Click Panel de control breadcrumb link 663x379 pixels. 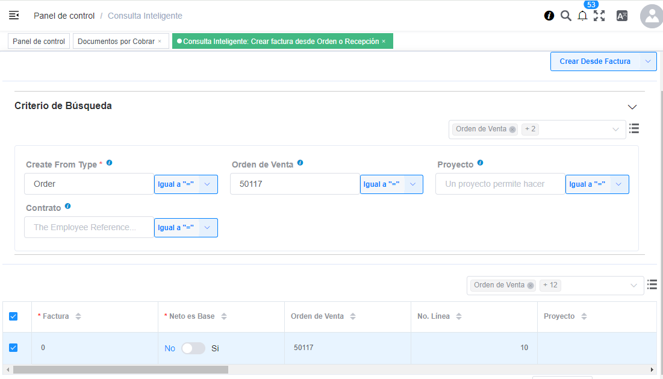pos(64,16)
